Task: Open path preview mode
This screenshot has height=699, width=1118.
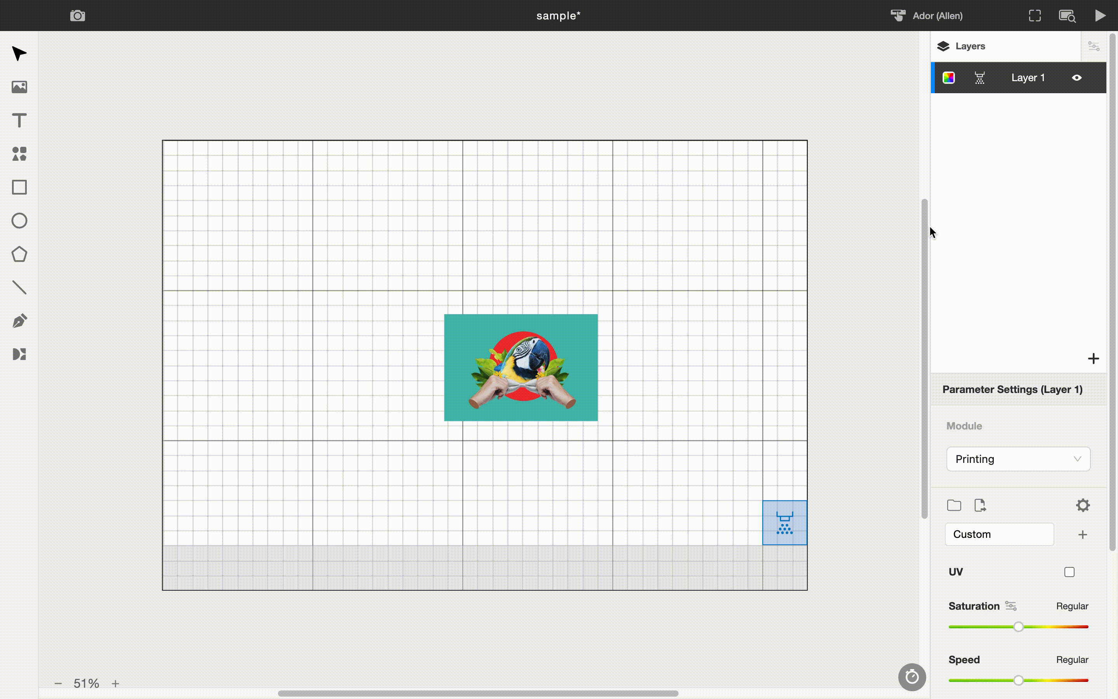Action: (x=1067, y=16)
